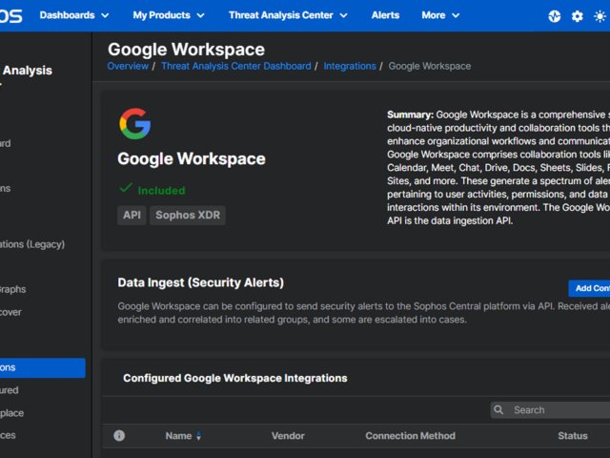Select the highlighted Integrations sidebar item
The width and height of the screenshot is (610, 458).
(42, 367)
